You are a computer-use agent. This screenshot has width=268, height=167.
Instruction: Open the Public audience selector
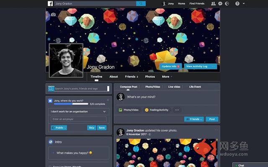(59, 128)
